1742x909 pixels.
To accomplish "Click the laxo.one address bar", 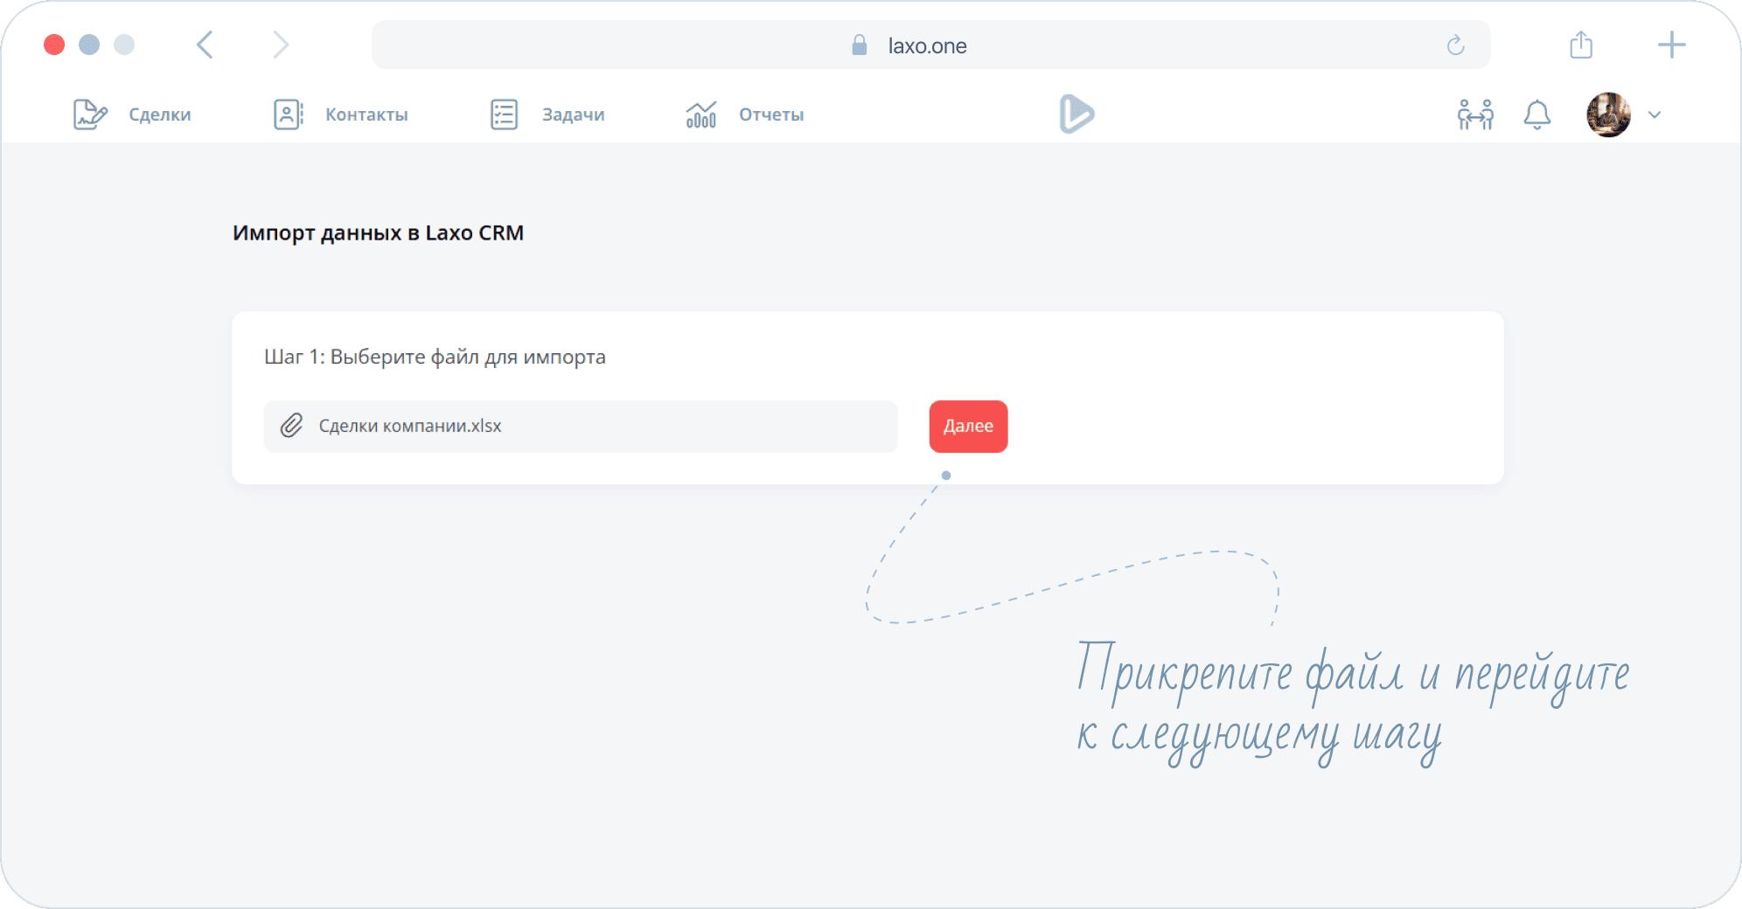I will click(930, 45).
